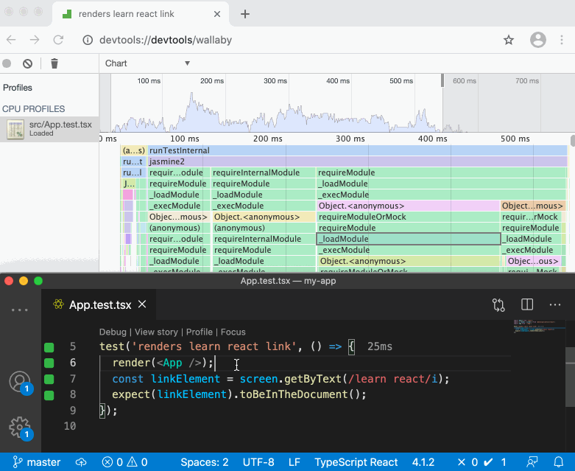
Task: Open changes compare icon in VS Code
Action: [498, 304]
